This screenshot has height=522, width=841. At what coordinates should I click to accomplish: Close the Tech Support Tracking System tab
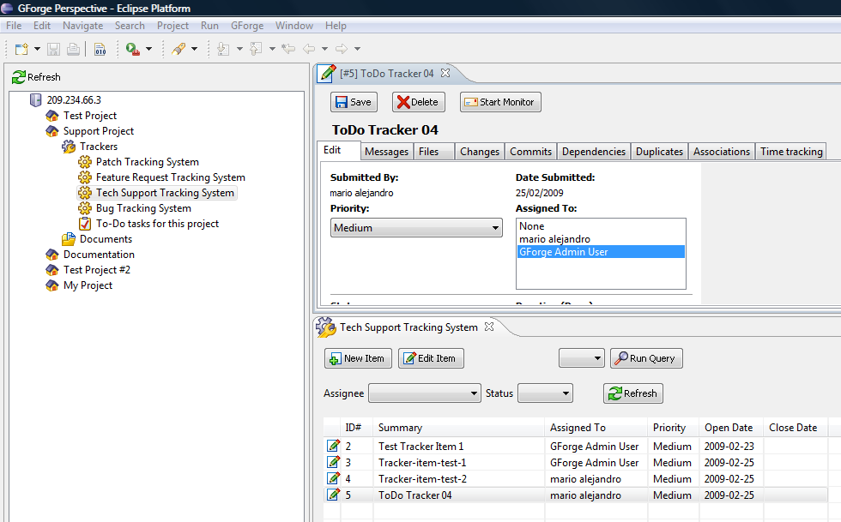pos(488,327)
